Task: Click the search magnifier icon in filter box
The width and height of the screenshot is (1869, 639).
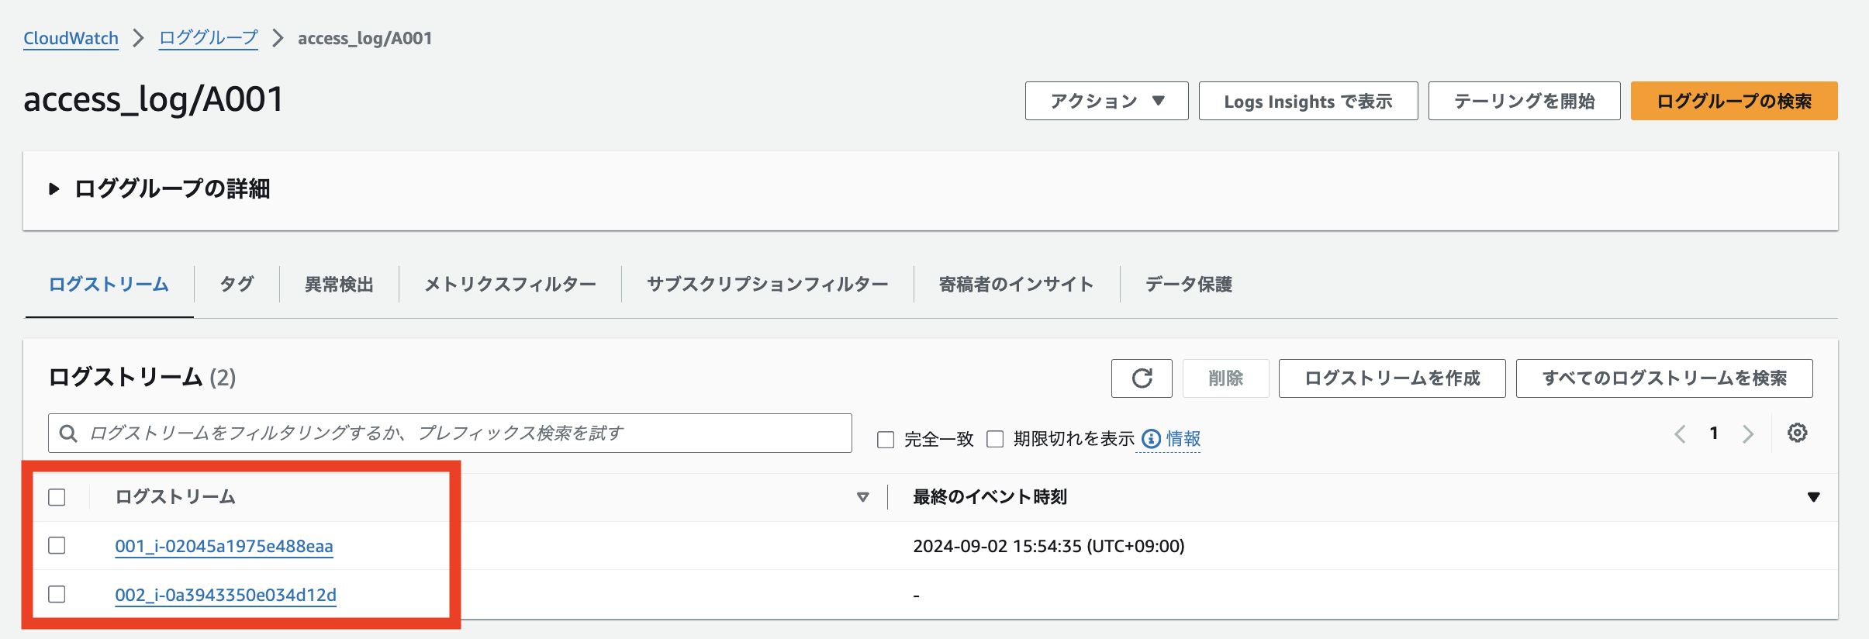Action: pyautogui.click(x=68, y=433)
